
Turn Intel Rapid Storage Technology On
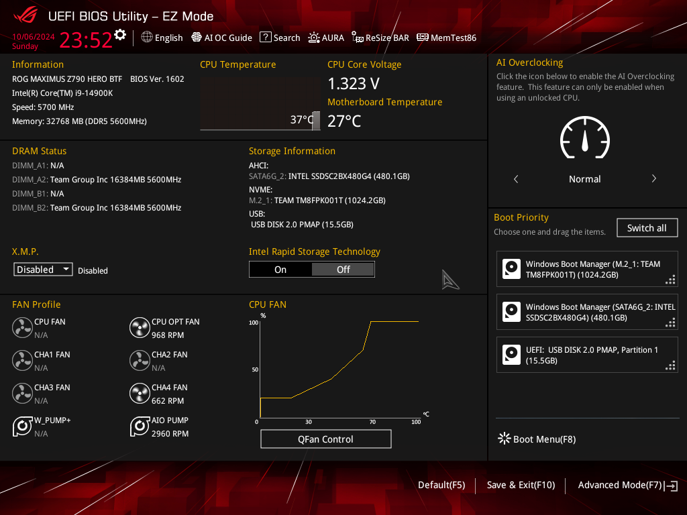tap(280, 270)
